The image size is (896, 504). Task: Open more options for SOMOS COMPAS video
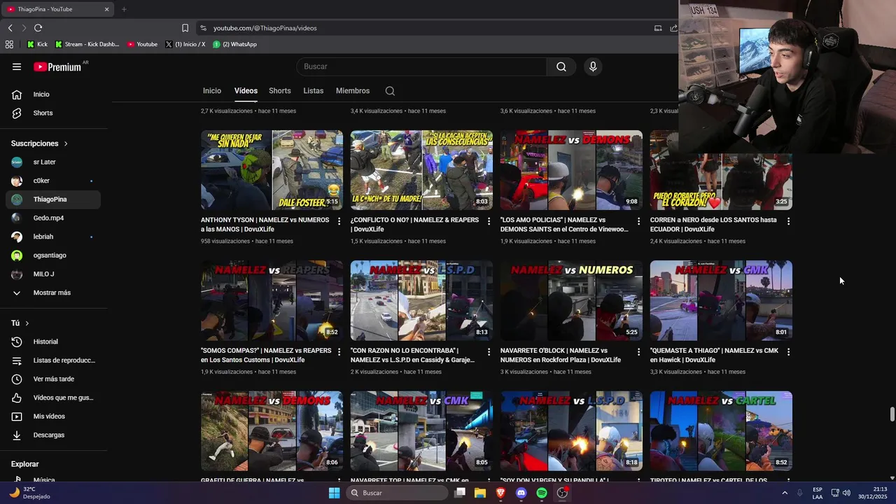pos(339,352)
